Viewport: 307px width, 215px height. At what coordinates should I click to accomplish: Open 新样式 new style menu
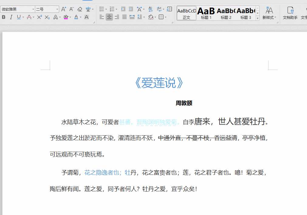[x=269, y=13]
